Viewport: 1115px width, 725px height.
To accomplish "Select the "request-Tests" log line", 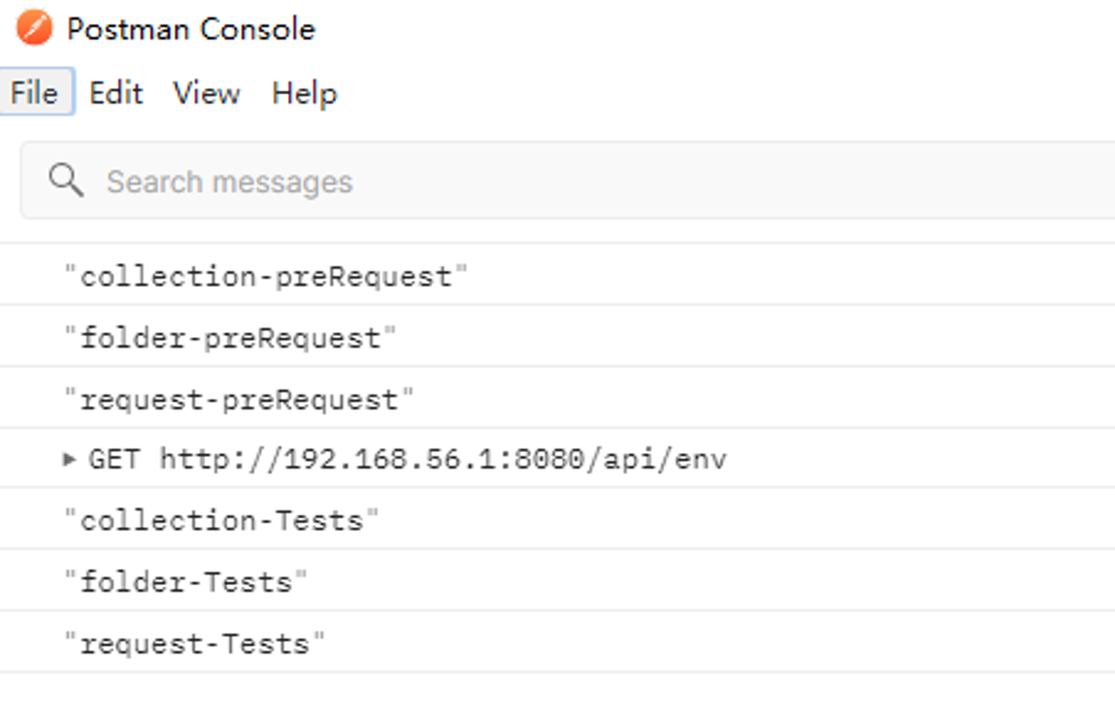I will 557,642.
